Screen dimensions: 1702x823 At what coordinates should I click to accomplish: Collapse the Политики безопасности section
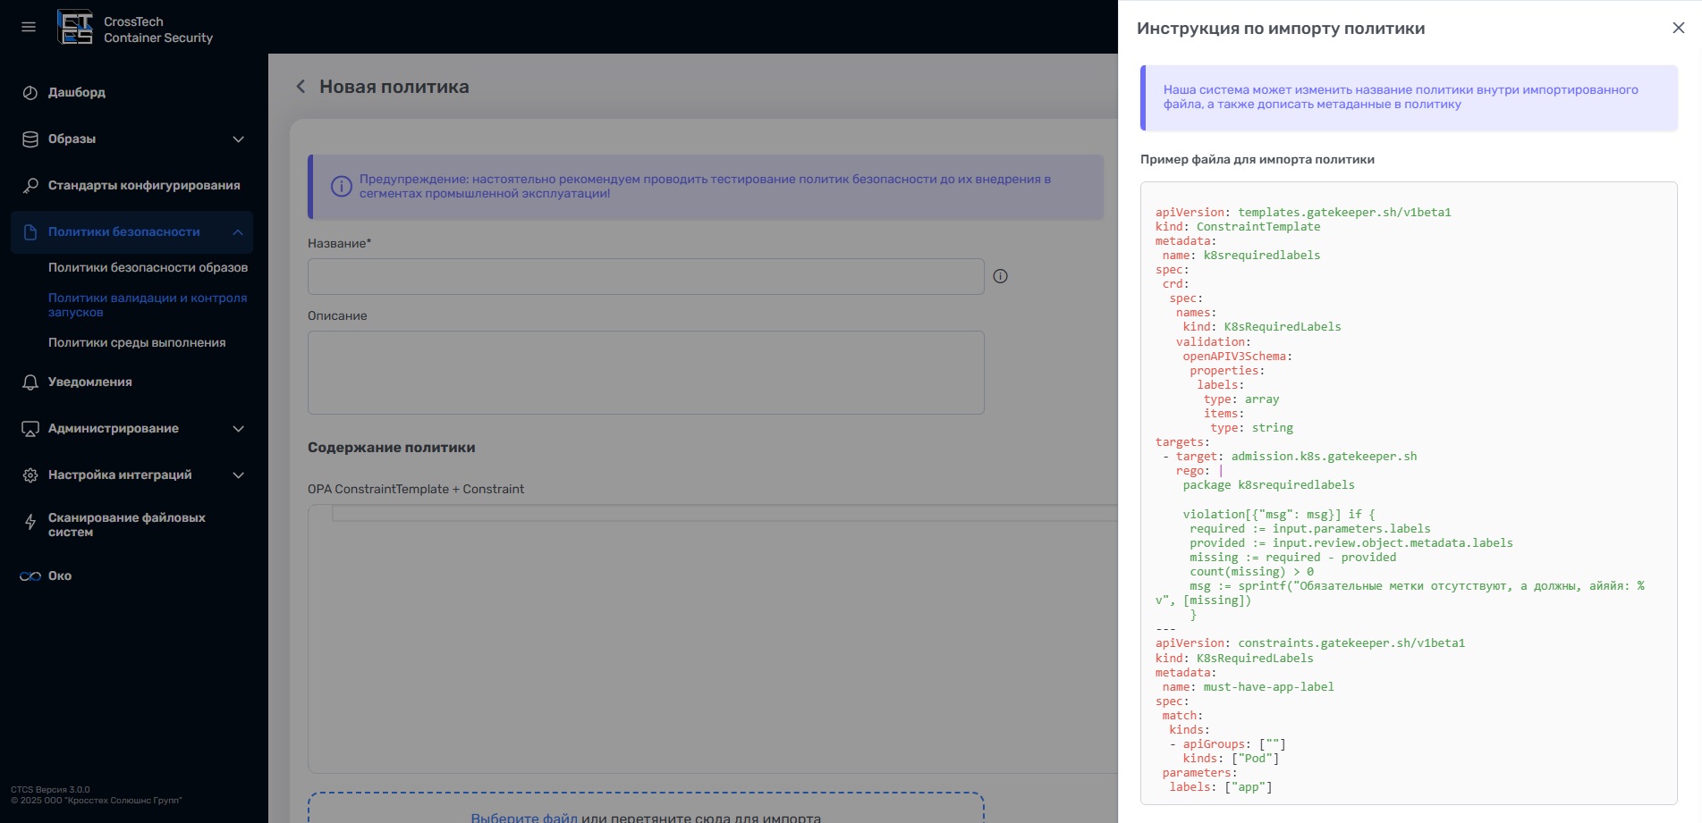click(x=238, y=232)
